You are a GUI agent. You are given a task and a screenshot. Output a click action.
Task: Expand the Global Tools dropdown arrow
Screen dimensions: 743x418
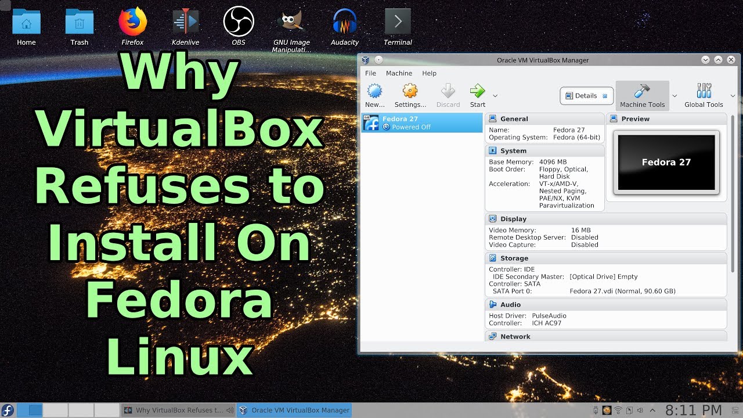(x=733, y=96)
